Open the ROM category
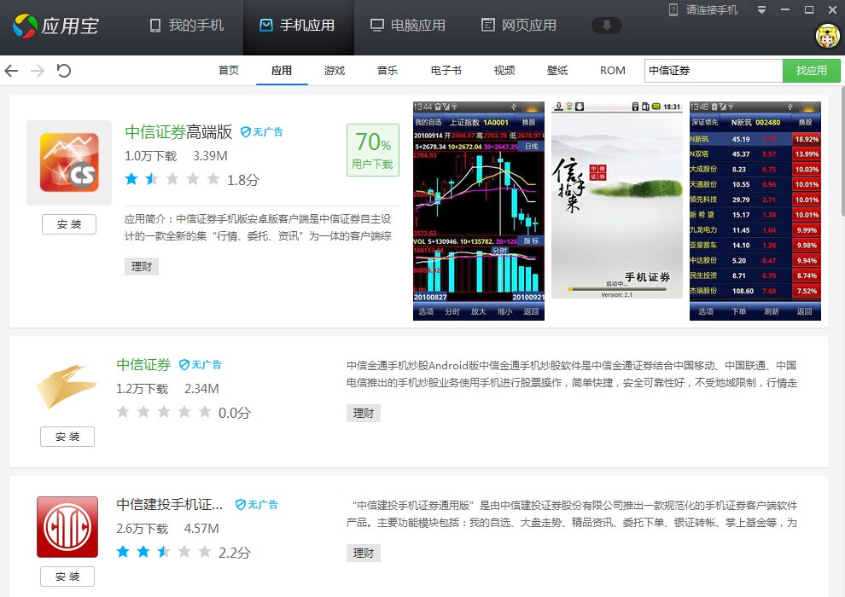 coord(613,71)
